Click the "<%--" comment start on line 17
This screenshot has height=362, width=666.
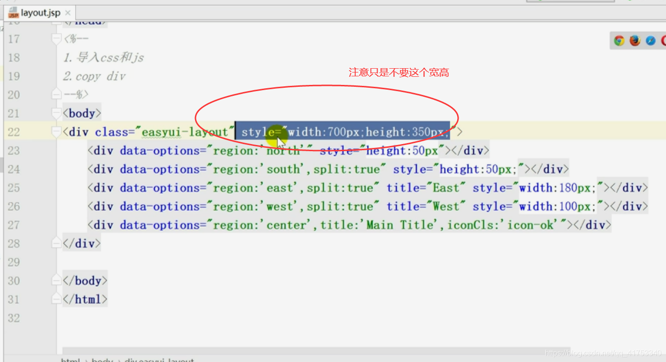(x=76, y=39)
